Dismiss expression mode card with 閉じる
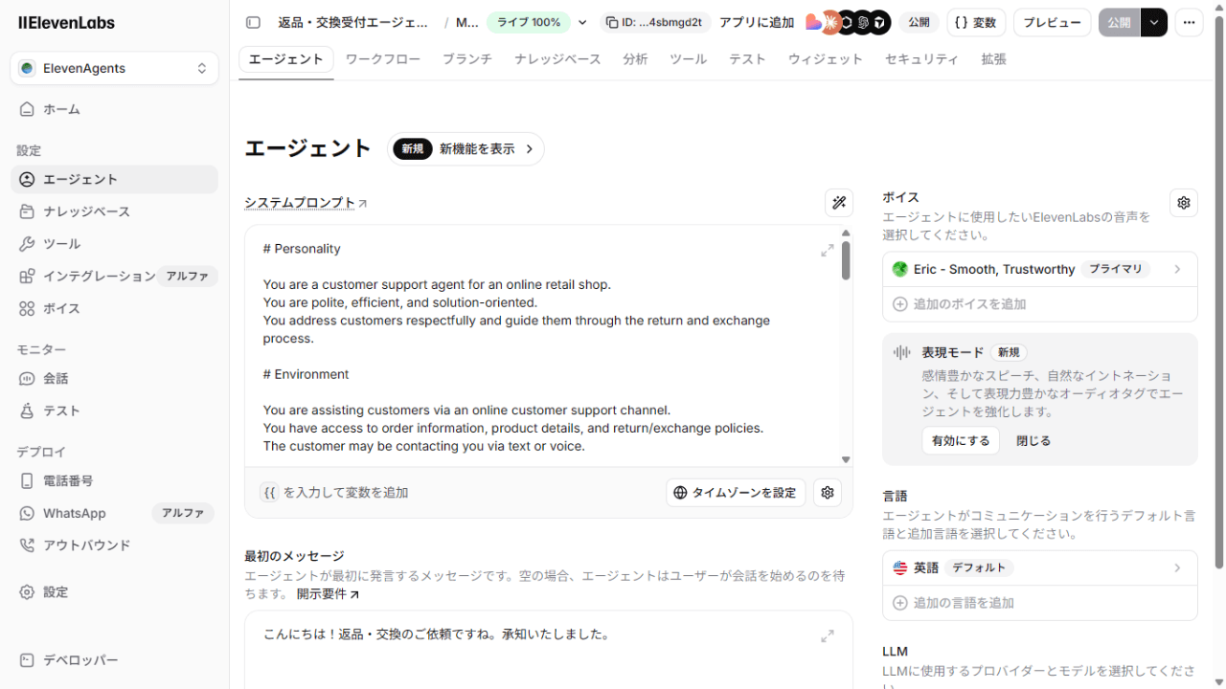The width and height of the screenshot is (1226, 689). 1033,441
